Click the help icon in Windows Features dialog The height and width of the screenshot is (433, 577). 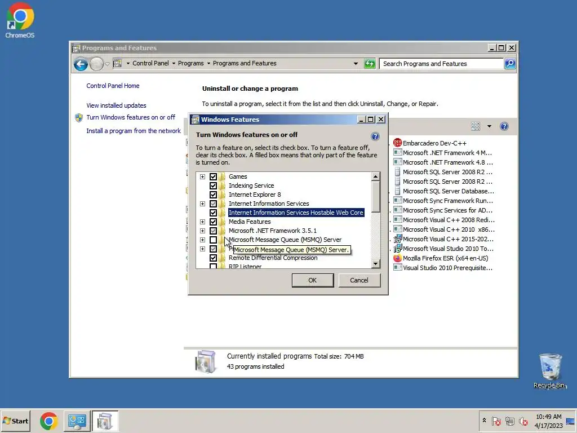375,136
